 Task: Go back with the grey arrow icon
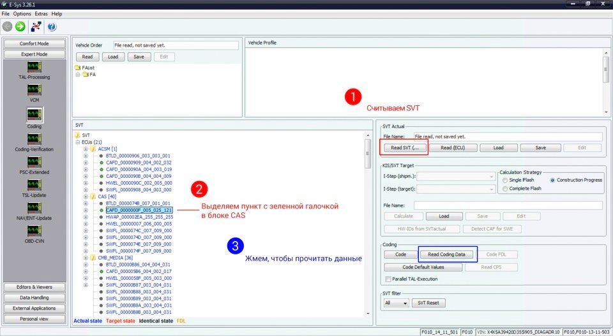click(8, 27)
